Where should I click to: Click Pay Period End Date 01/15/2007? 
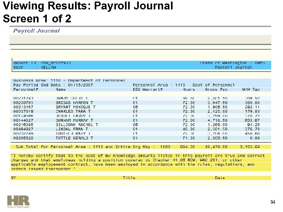click(53, 85)
